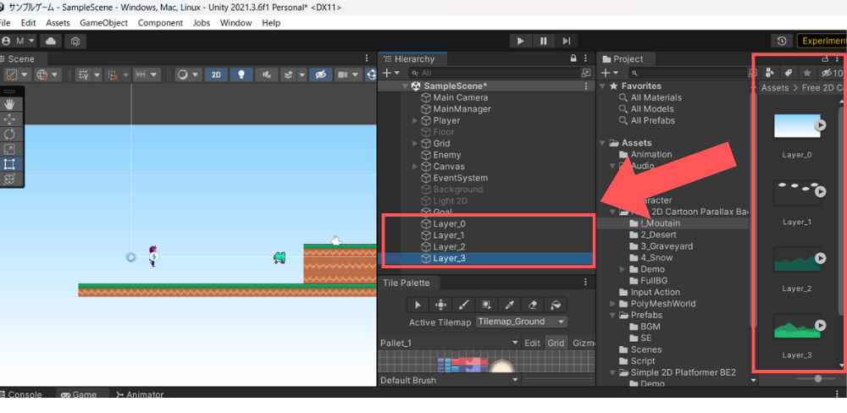Screen dimensions: 847x413
Task: Open the Unity cloud services icon
Action: [51, 41]
